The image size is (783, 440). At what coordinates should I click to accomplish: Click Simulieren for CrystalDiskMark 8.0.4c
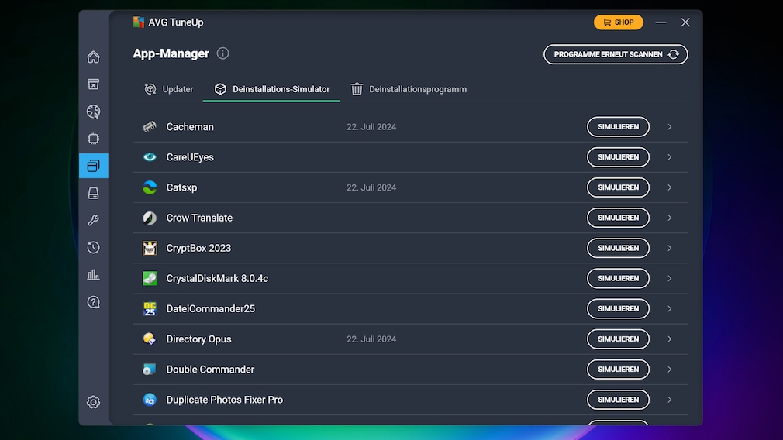[618, 278]
